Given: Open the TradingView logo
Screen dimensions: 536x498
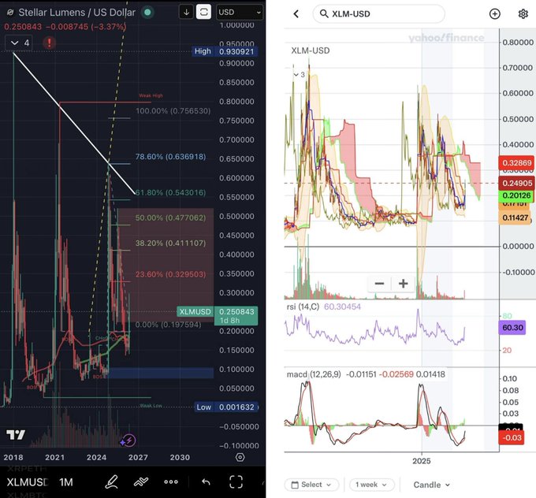Looking at the screenshot, I should pos(16,435).
